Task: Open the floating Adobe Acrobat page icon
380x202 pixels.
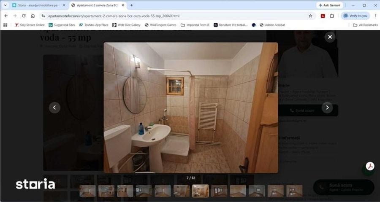Action: tap(370, 166)
